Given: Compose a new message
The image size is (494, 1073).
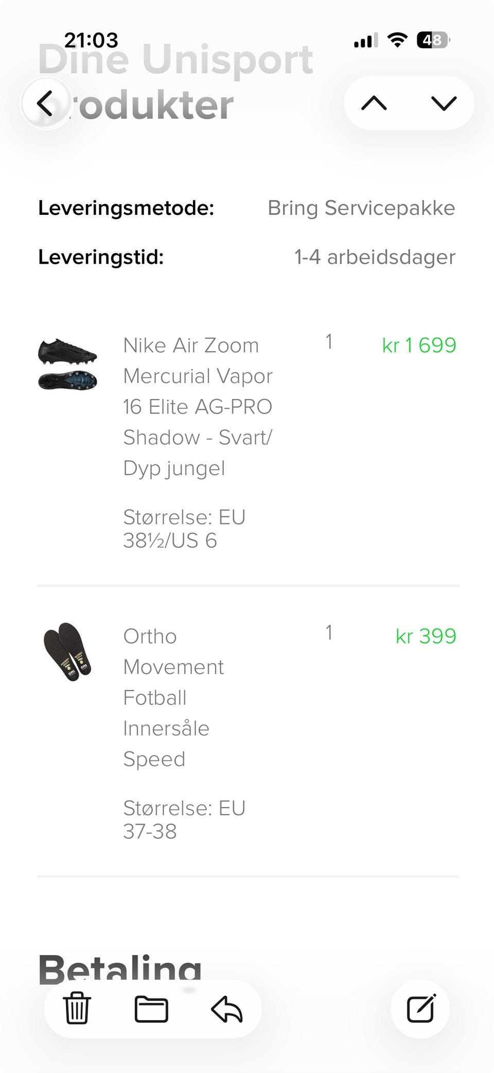Looking at the screenshot, I should (421, 1008).
